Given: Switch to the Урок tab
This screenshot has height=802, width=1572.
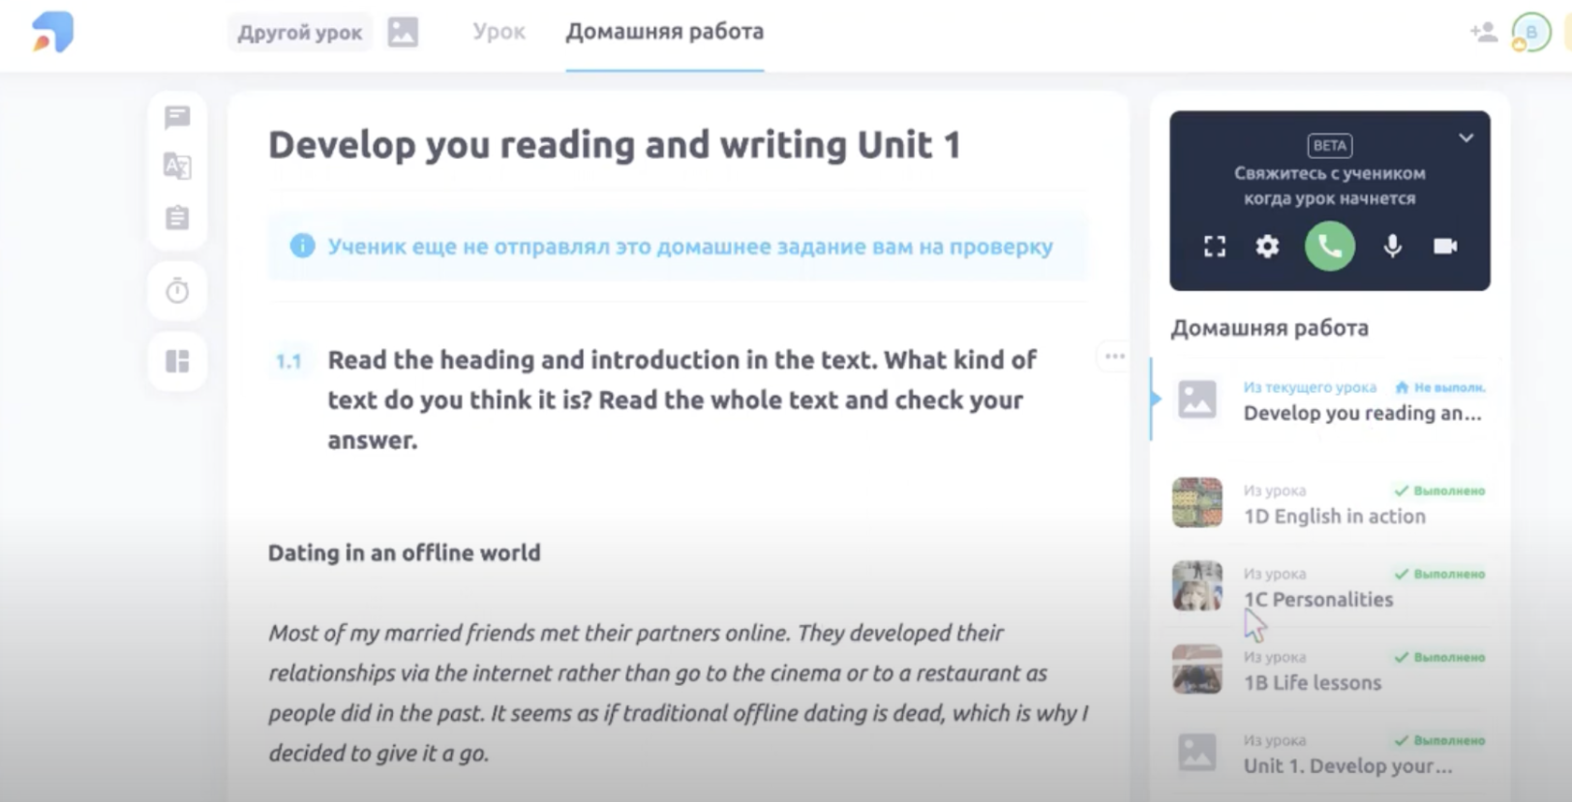Looking at the screenshot, I should pyautogui.click(x=499, y=32).
